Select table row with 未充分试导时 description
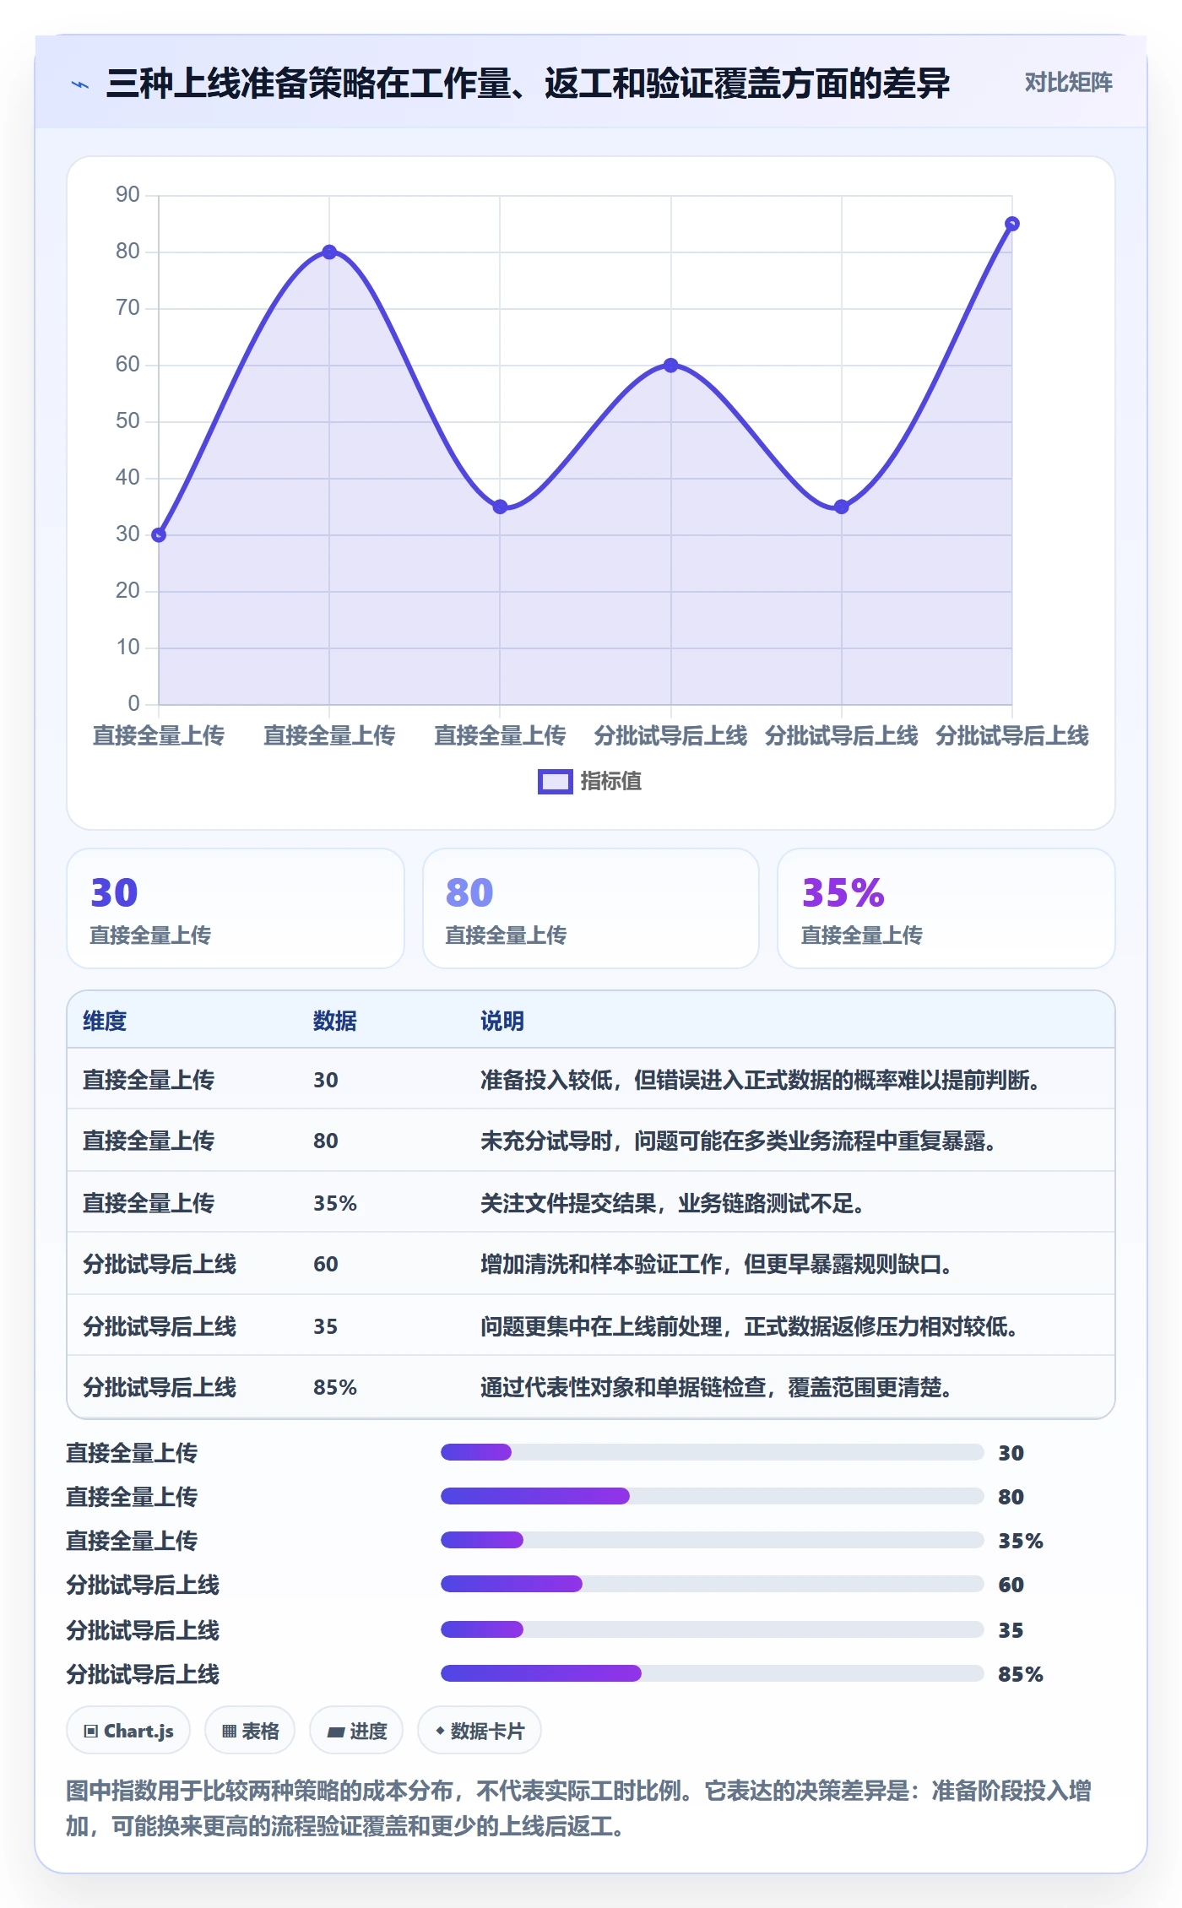The height and width of the screenshot is (1908, 1182). (x=591, y=1141)
